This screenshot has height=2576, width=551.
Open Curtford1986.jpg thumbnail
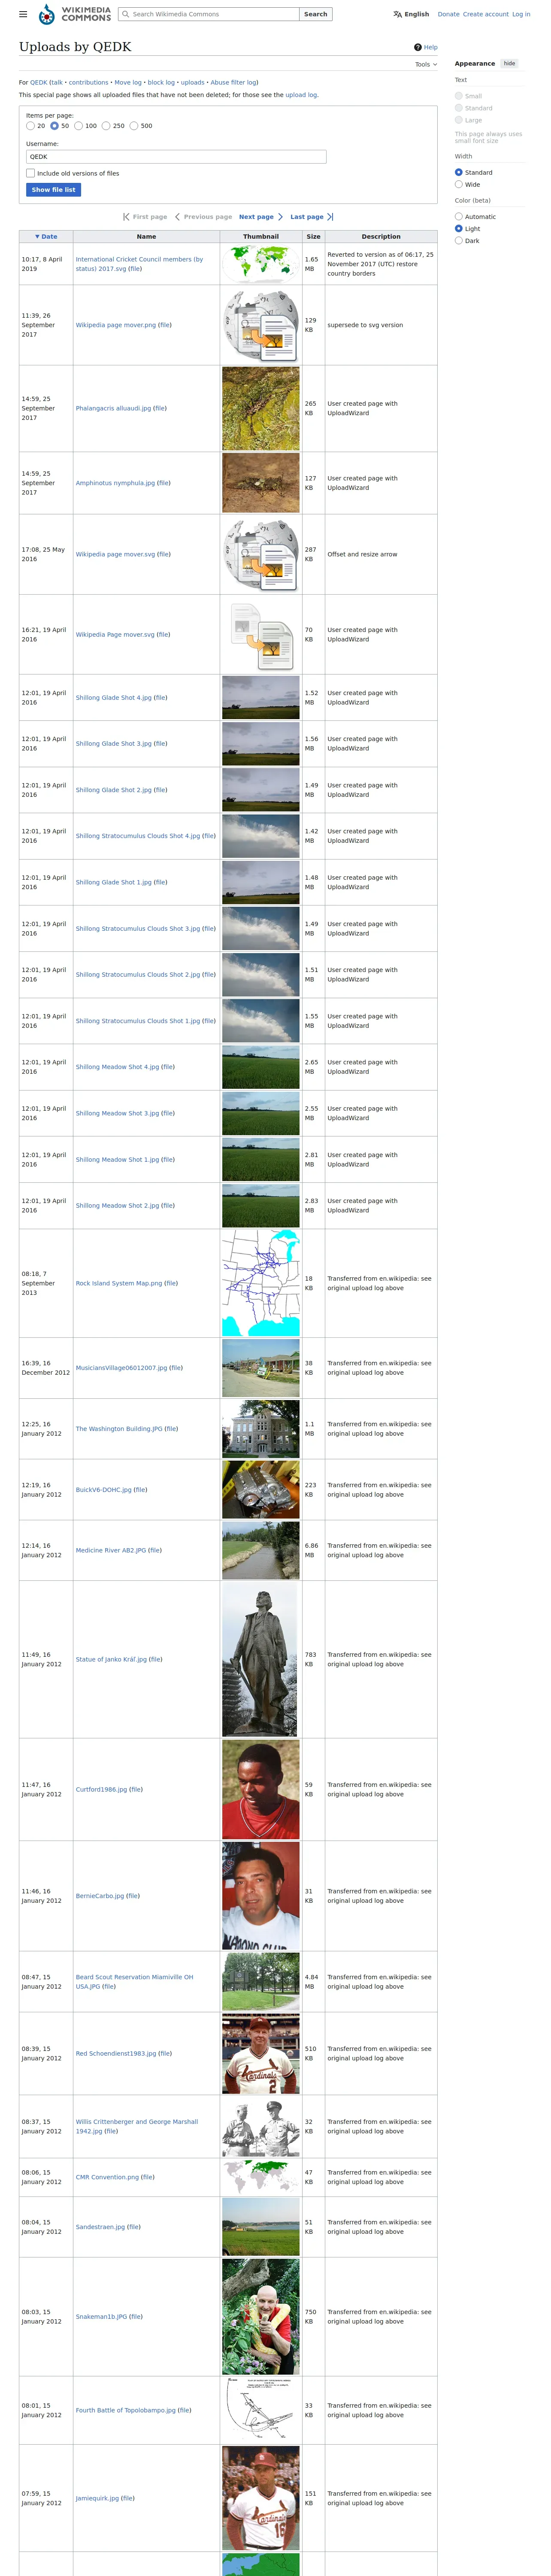pos(261,1789)
